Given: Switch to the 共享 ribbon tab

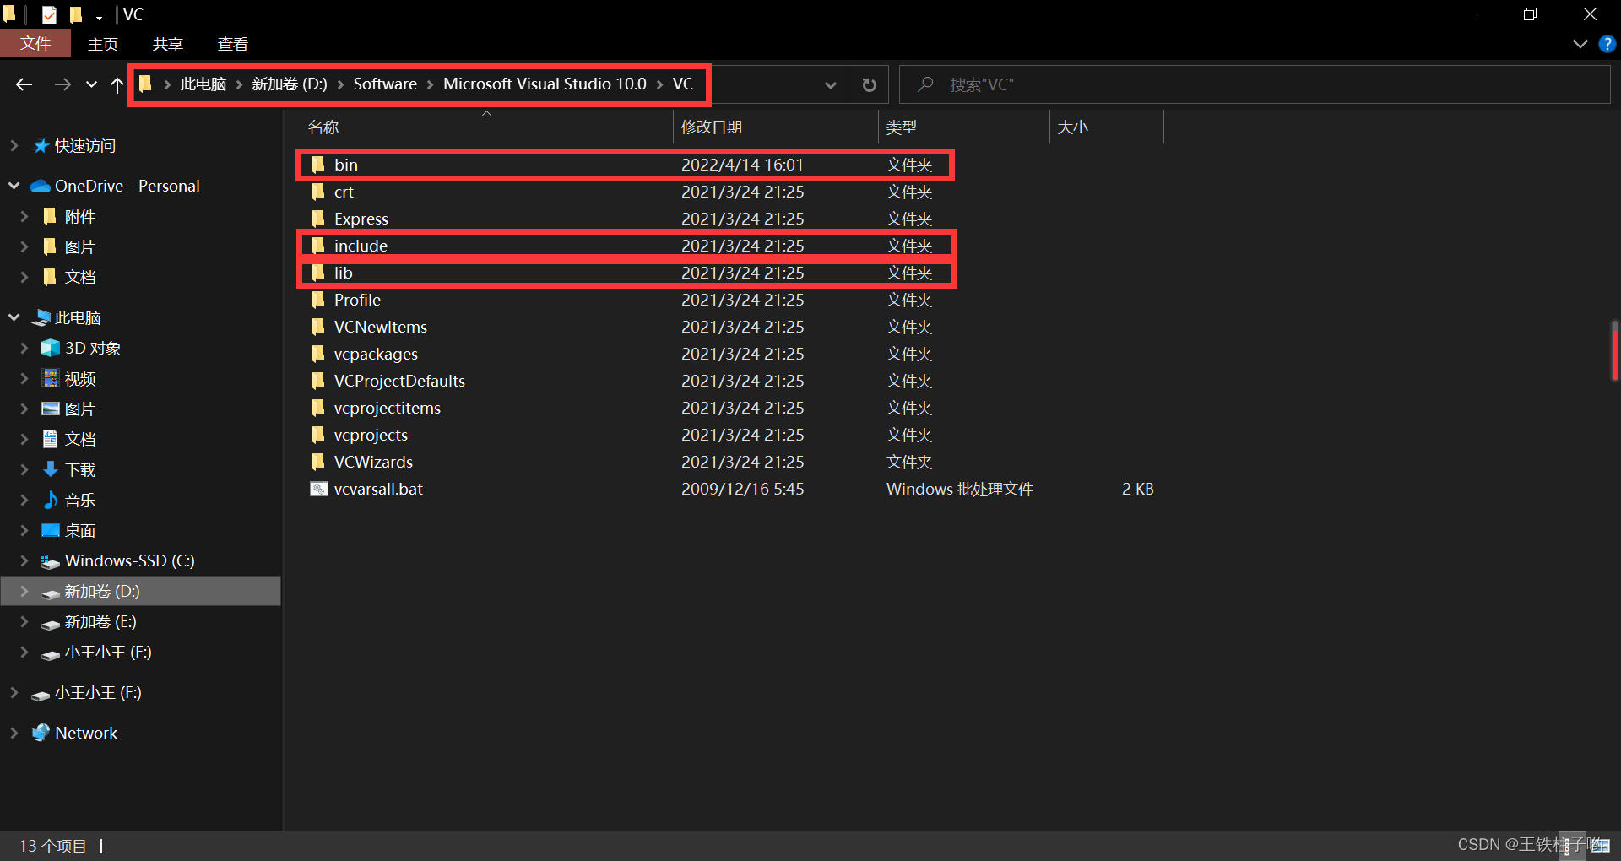Looking at the screenshot, I should tap(168, 44).
